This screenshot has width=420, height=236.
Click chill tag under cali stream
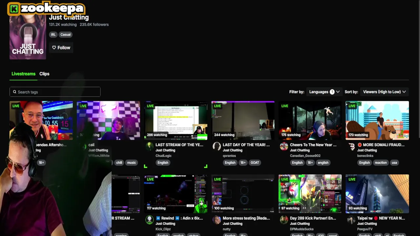tap(119, 163)
